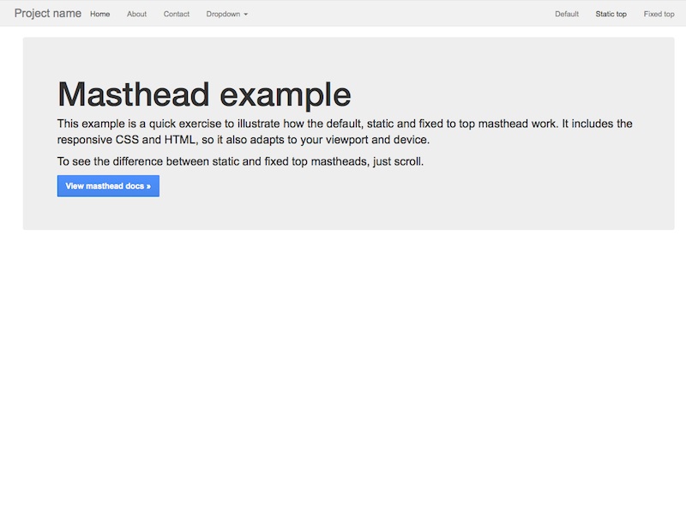Go to the About page
The height and width of the screenshot is (515, 686).
pos(136,14)
